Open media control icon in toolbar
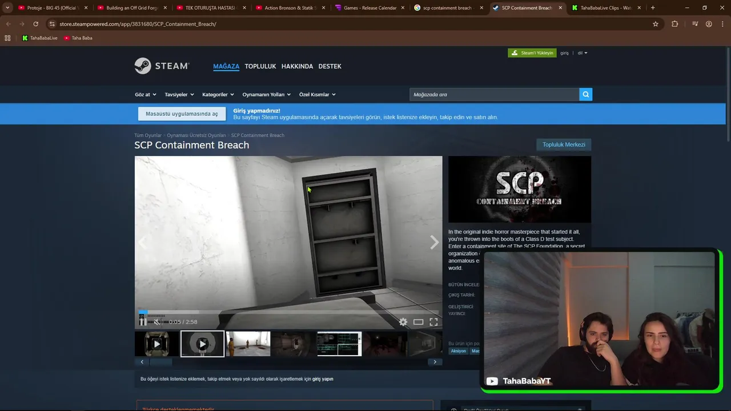Image resolution: width=731 pixels, height=411 pixels. point(695,24)
